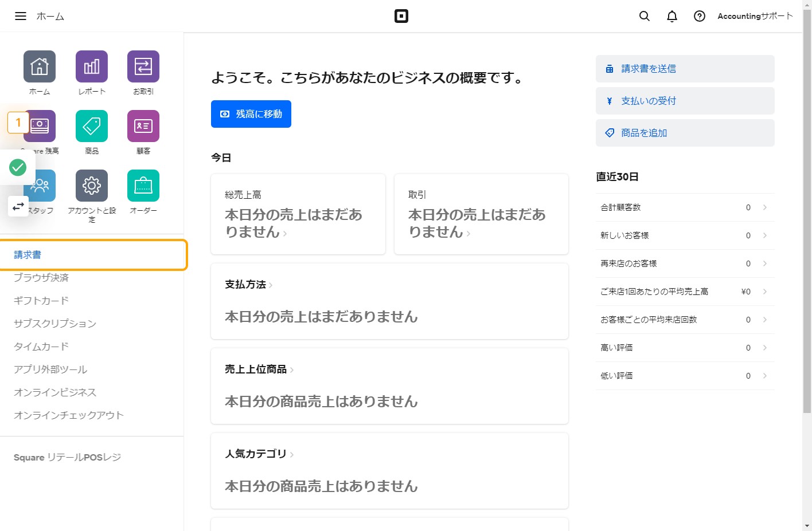This screenshot has width=812, height=531.
Task: Click the ホーム title in header
Action: point(50,16)
